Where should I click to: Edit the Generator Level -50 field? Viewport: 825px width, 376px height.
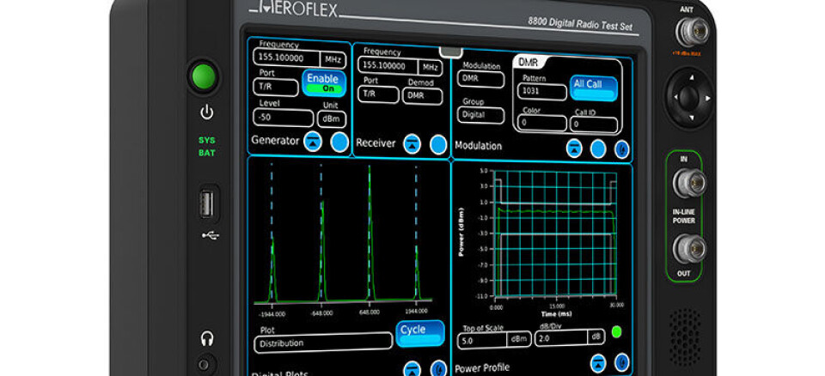click(x=283, y=118)
